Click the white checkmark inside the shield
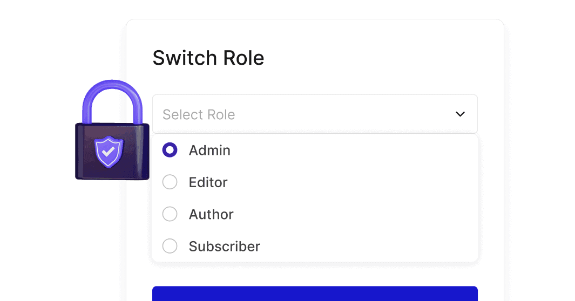Image resolution: width=575 pixels, height=301 pixels. [x=109, y=152]
